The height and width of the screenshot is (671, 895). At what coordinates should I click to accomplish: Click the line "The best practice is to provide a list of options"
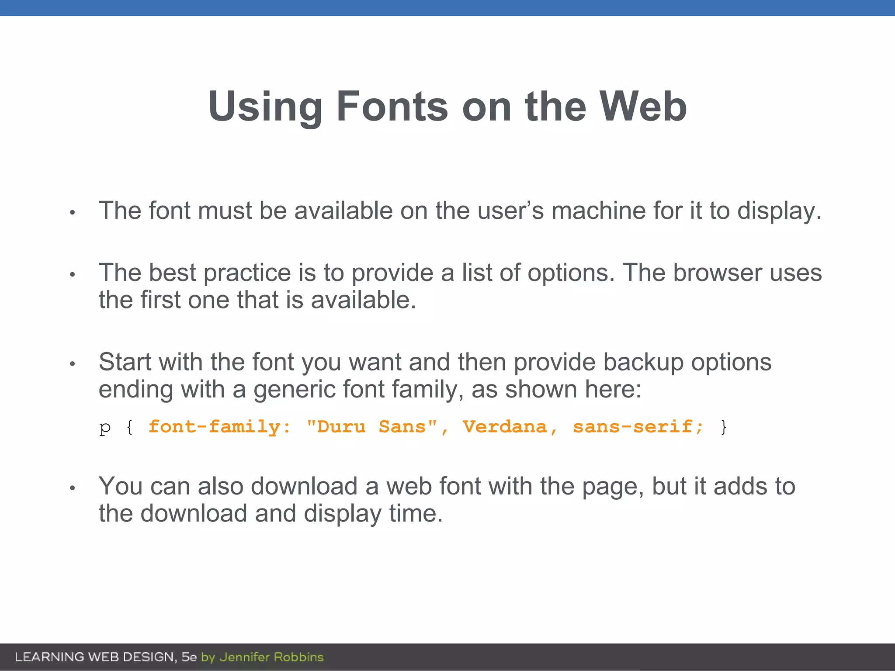coord(460,273)
